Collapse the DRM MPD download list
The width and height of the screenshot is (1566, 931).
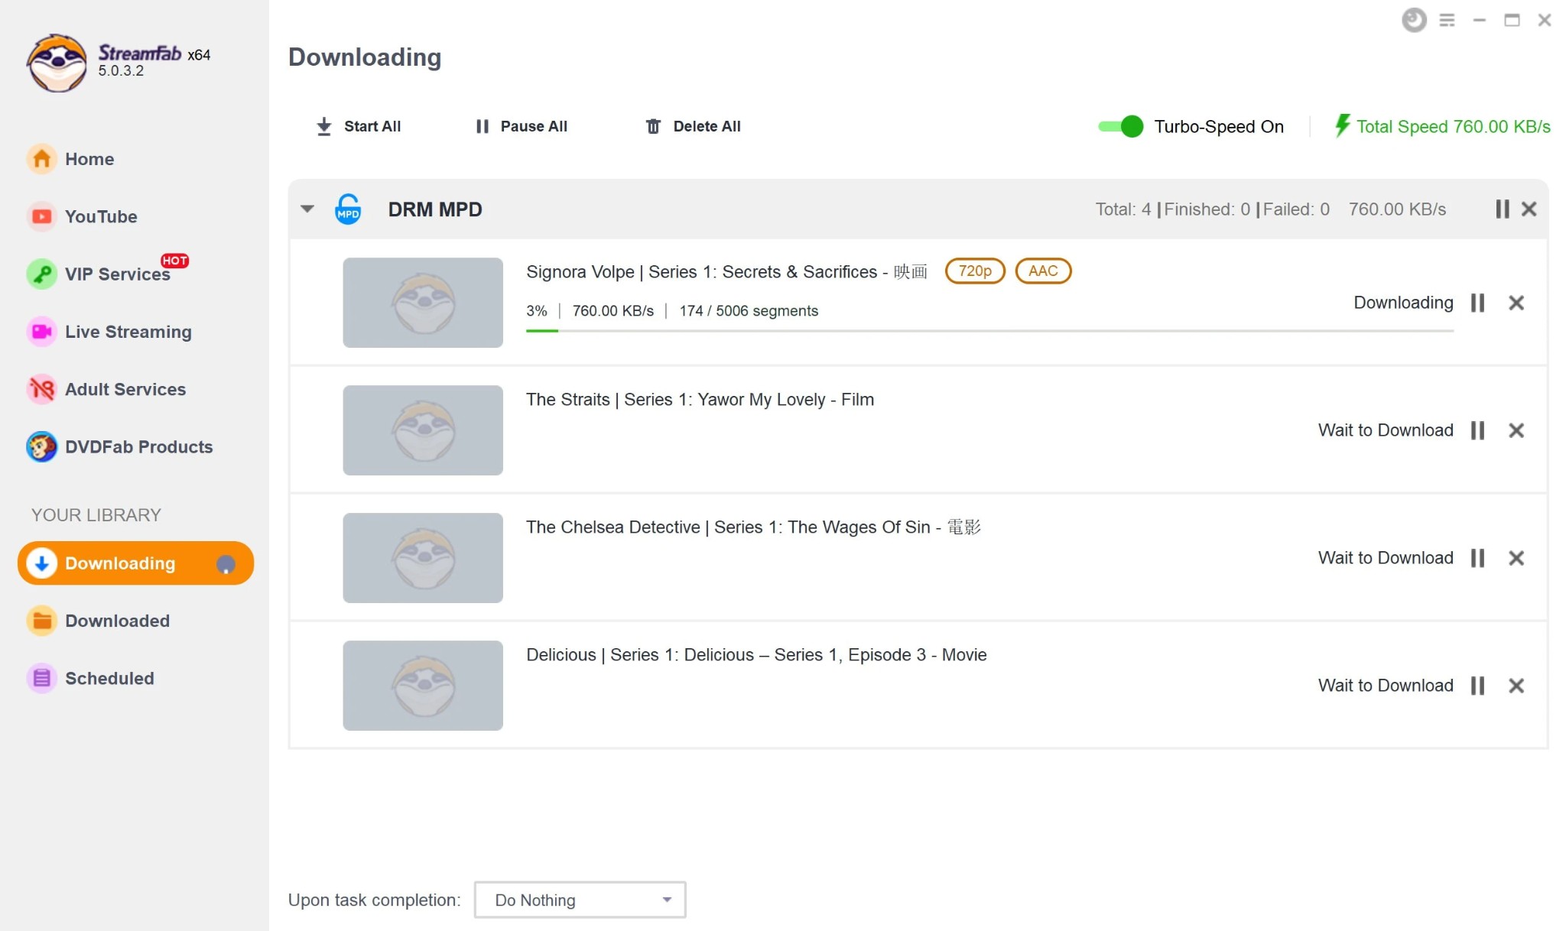[307, 209]
